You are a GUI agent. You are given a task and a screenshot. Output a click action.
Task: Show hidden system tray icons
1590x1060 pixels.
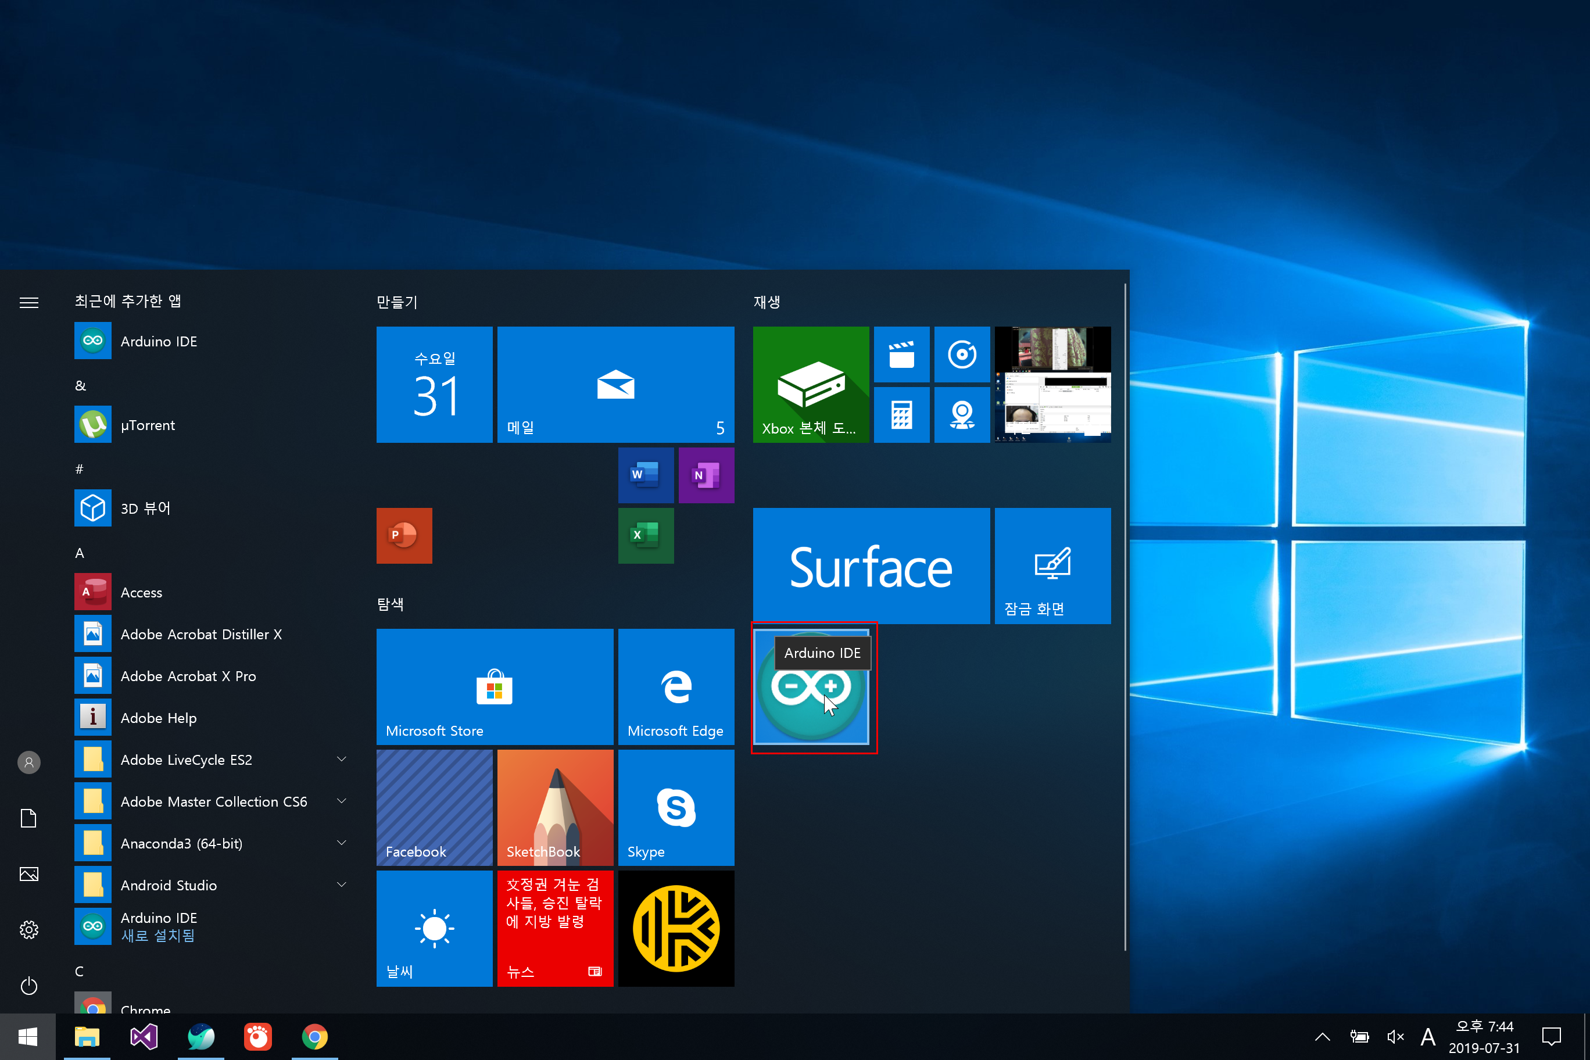(x=1322, y=1036)
